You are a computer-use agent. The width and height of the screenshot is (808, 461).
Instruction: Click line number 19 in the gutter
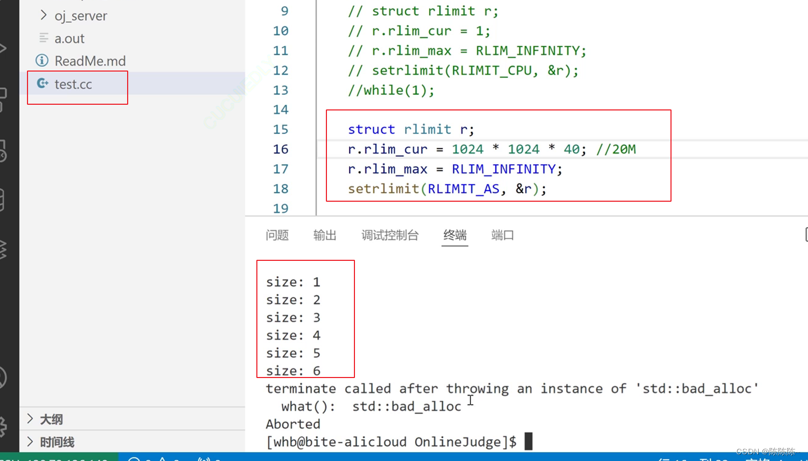tap(281, 208)
